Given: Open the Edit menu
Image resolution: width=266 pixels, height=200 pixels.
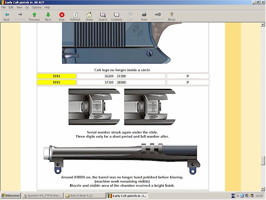Looking at the screenshot, I should click(11, 7).
